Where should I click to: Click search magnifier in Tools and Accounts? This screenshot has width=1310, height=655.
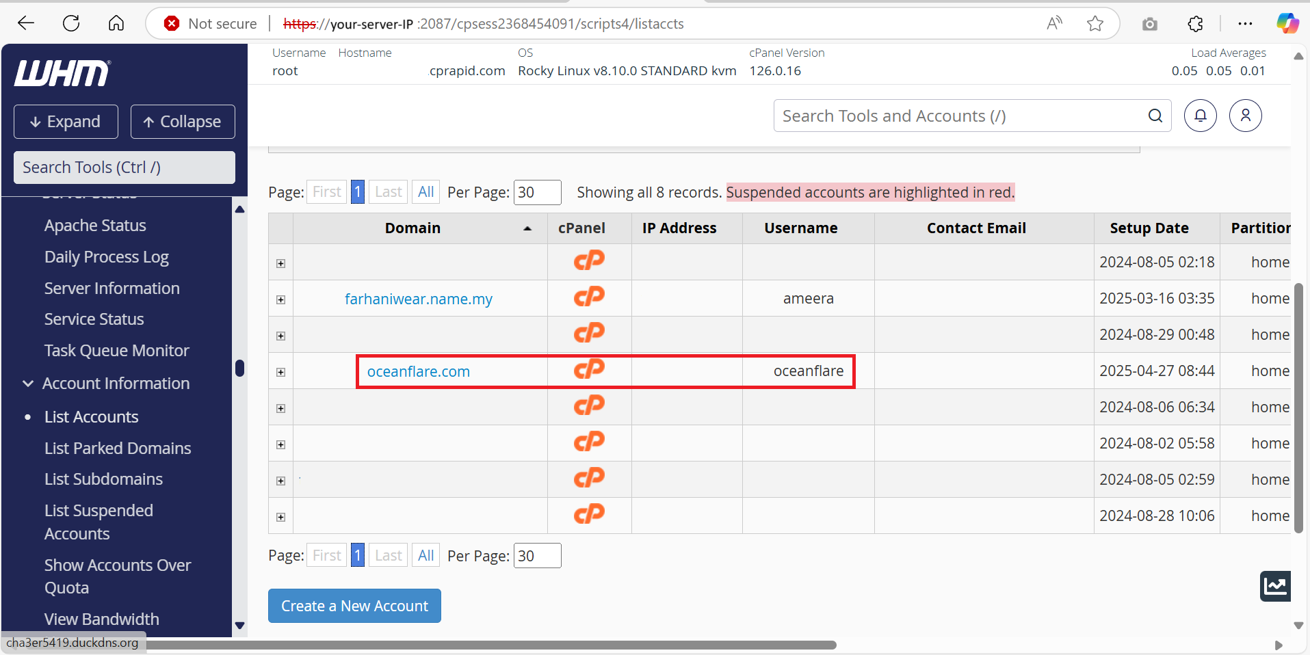(1155, 116)
